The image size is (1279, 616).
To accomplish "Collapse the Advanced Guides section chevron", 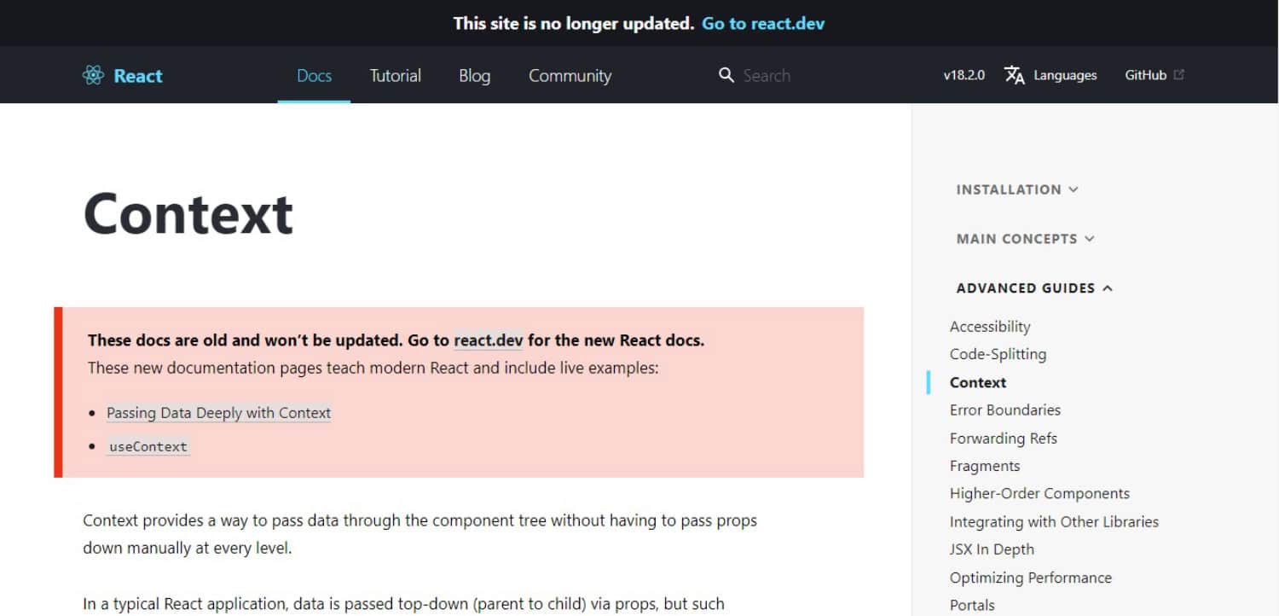I will 1108,288.
